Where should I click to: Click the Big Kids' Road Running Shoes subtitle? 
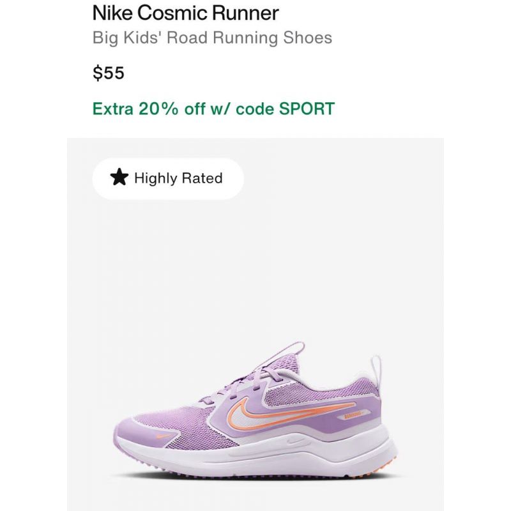pos(212,38)
